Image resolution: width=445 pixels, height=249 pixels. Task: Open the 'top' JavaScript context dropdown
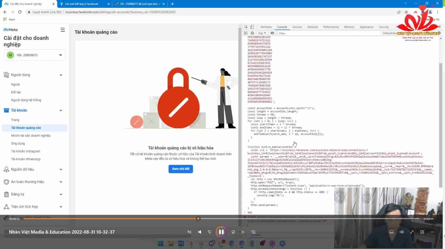click(x=262, y=33)
